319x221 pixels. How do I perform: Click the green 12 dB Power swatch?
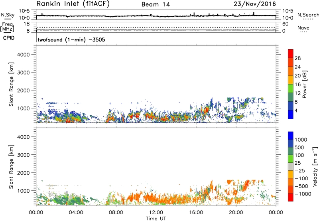pos(291,89)
